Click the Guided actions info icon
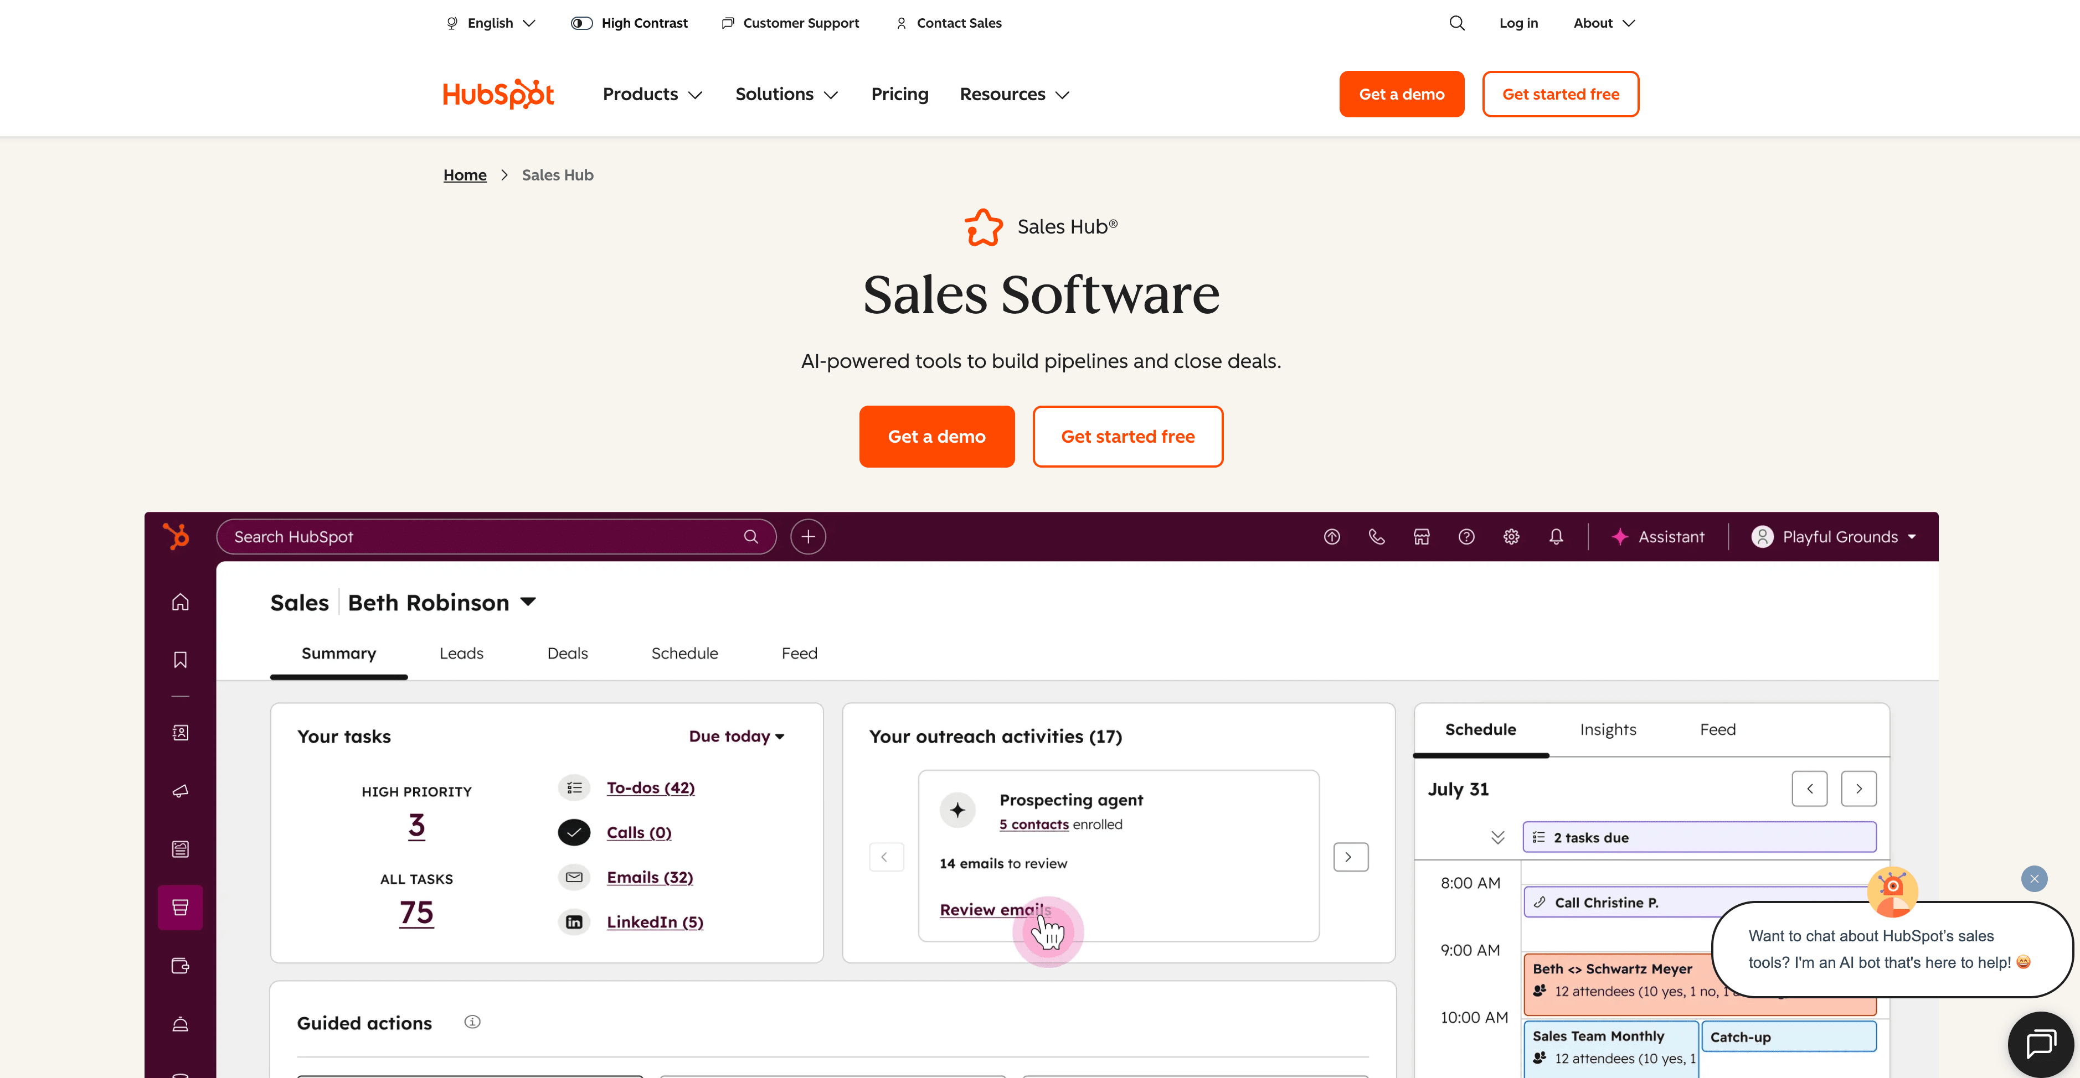Image resolution: width=2080 pixels, height=1078 pixels. click(472, 1022)
